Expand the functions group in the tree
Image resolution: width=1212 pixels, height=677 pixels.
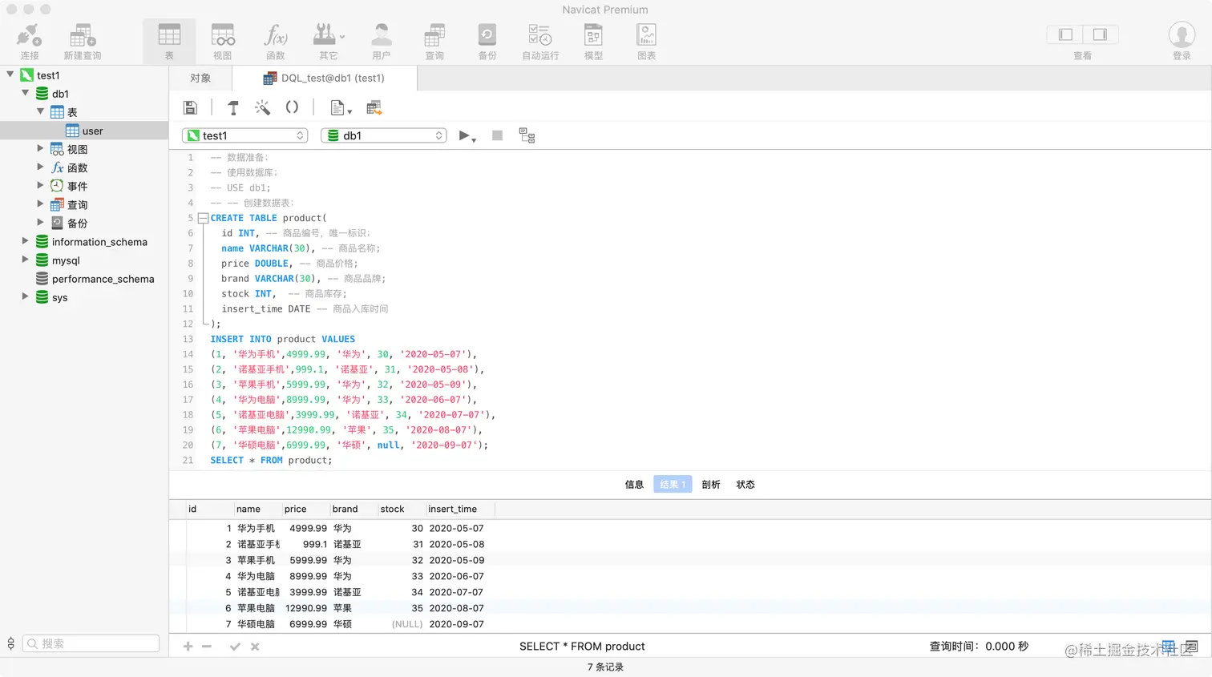[x=40, y=167]
